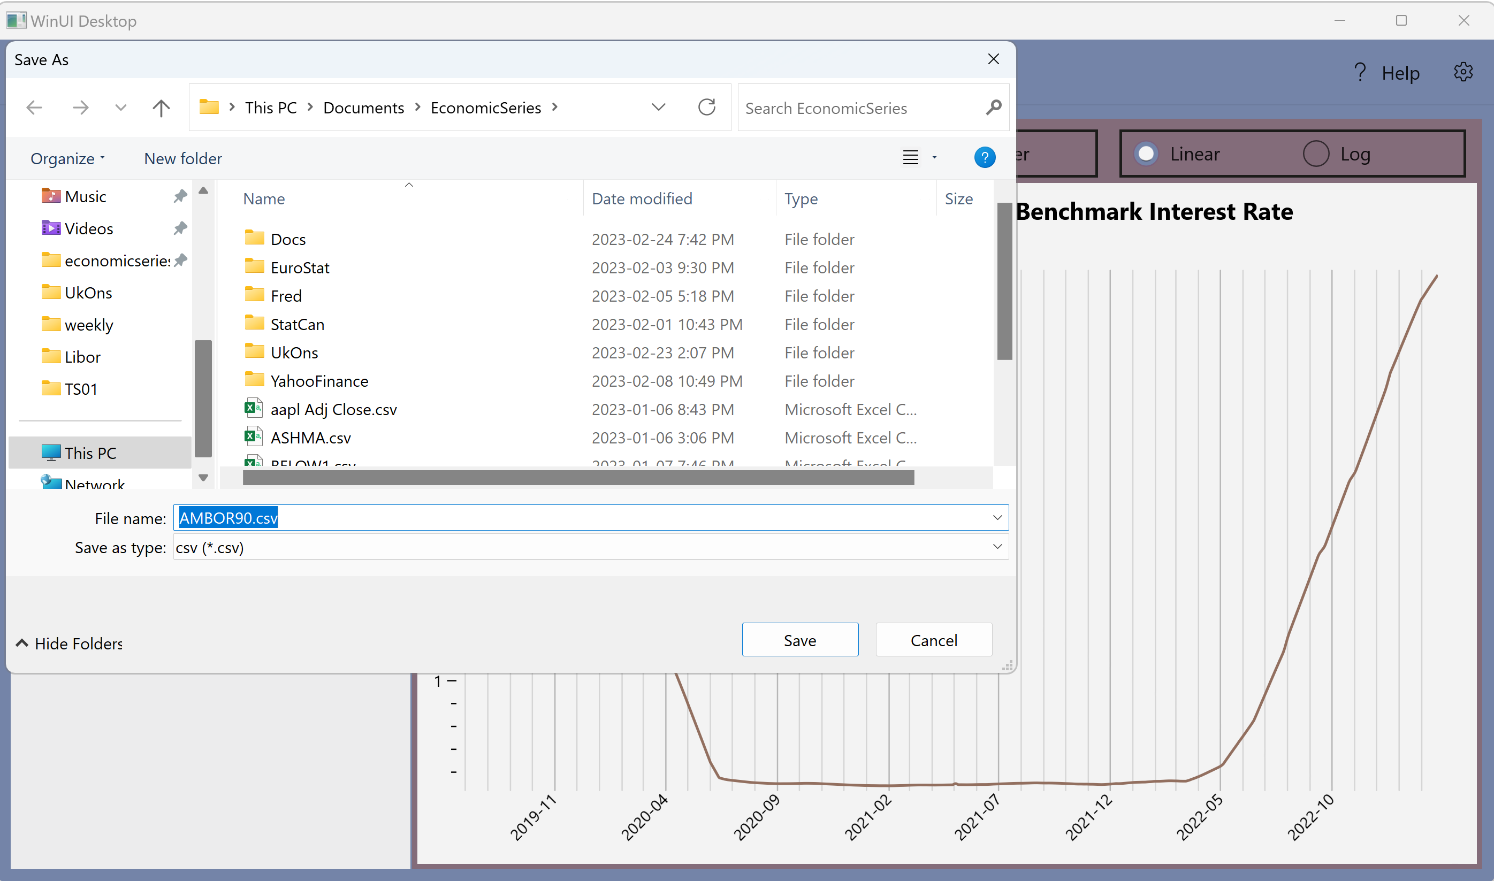Click New folder in the toolbar
The image size is (1494, 881).
pos(183,158)
